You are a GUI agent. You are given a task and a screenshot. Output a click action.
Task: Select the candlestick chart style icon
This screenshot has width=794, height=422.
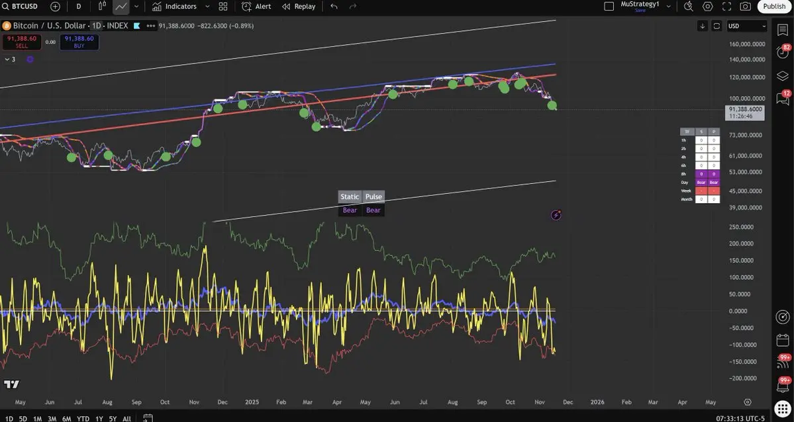pyautogui.click(x=102, y=7)
